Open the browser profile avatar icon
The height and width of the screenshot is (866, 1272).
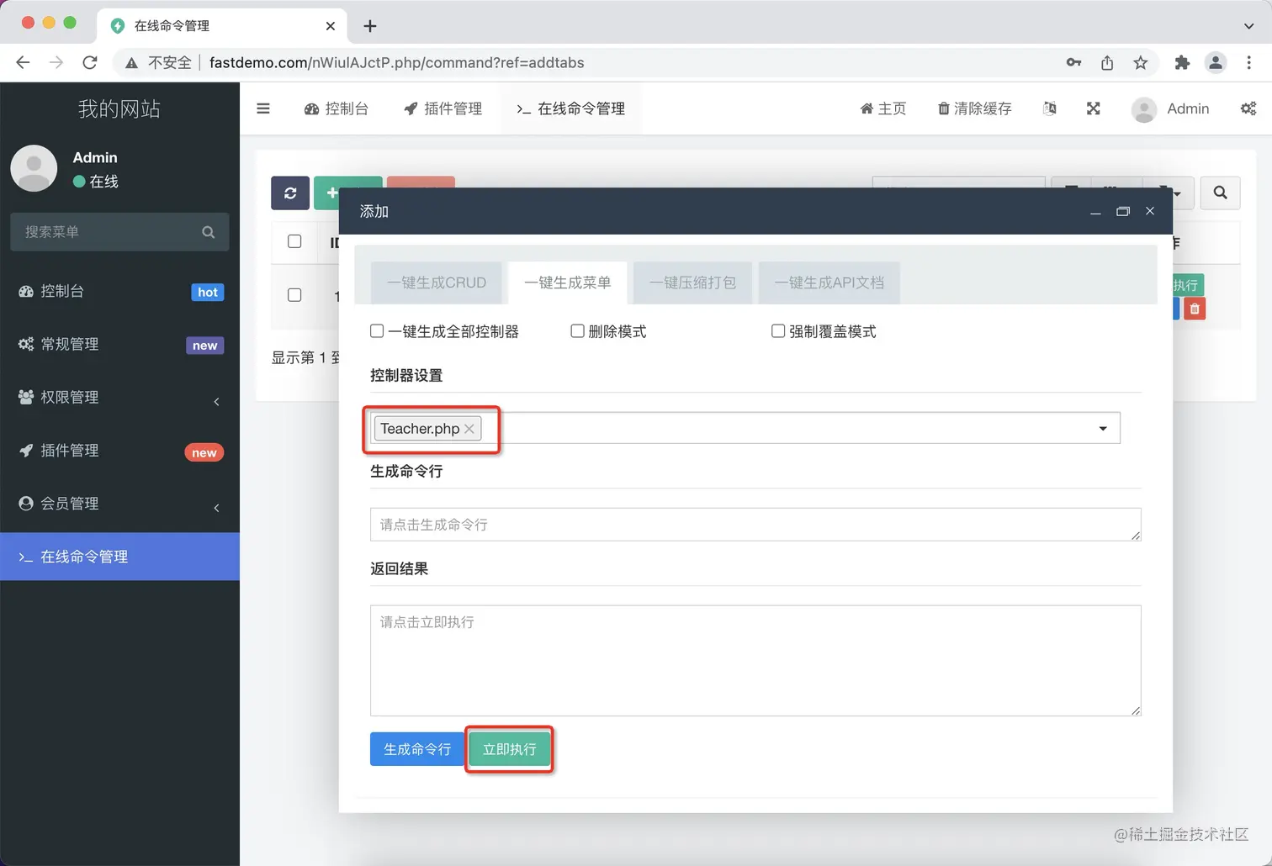pos(1216,63)
